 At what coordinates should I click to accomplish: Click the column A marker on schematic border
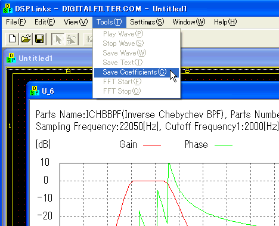[68, 70]
